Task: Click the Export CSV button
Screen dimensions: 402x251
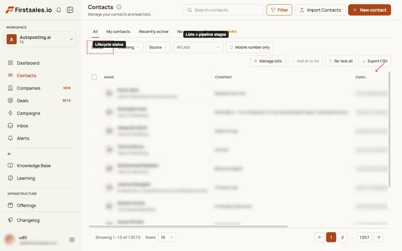Action: click(375, 61)
